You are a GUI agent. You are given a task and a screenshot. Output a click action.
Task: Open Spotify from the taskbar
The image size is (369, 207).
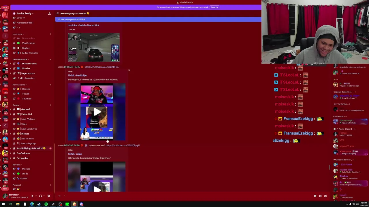46,204
